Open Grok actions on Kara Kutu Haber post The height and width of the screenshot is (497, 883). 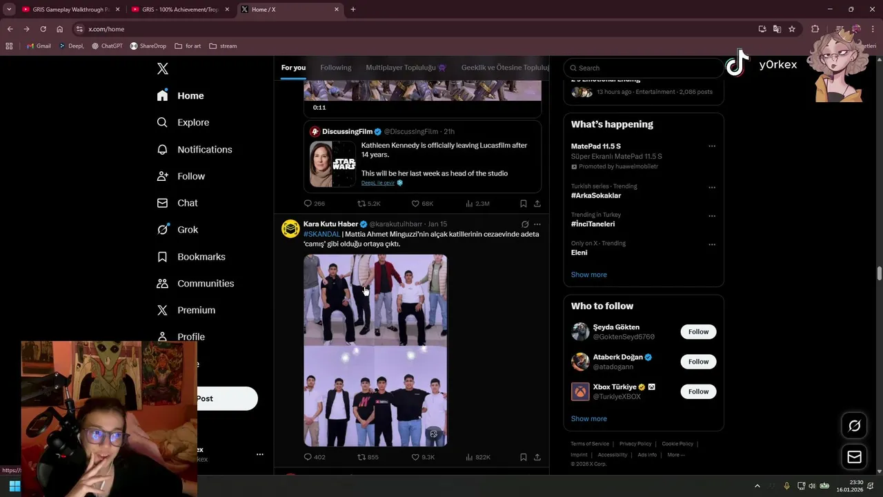point(525,224)
